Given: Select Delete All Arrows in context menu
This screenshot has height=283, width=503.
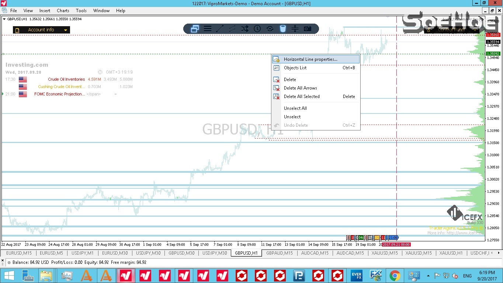Looking at the screenshot, I should coord(300,88).
